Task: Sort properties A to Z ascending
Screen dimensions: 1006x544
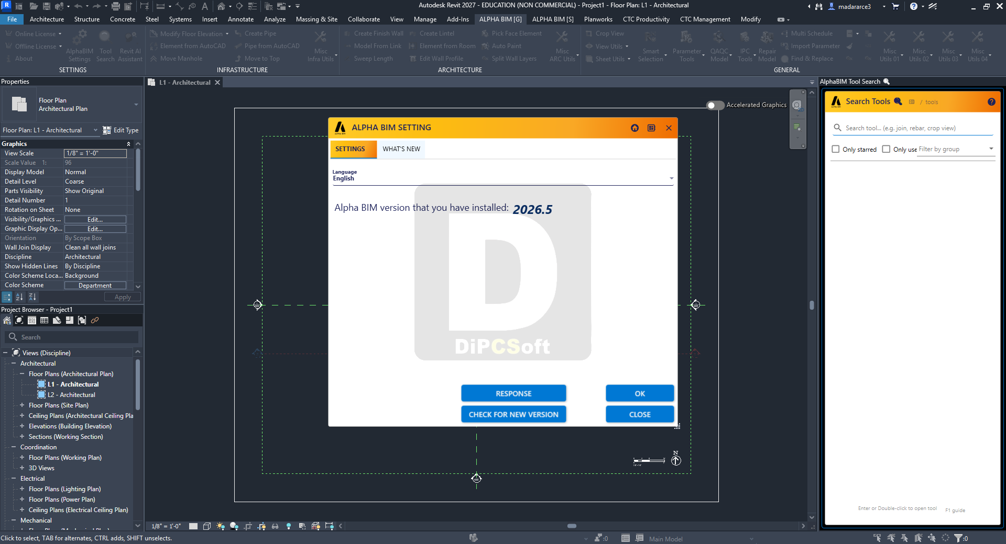Action: (20, 297)
